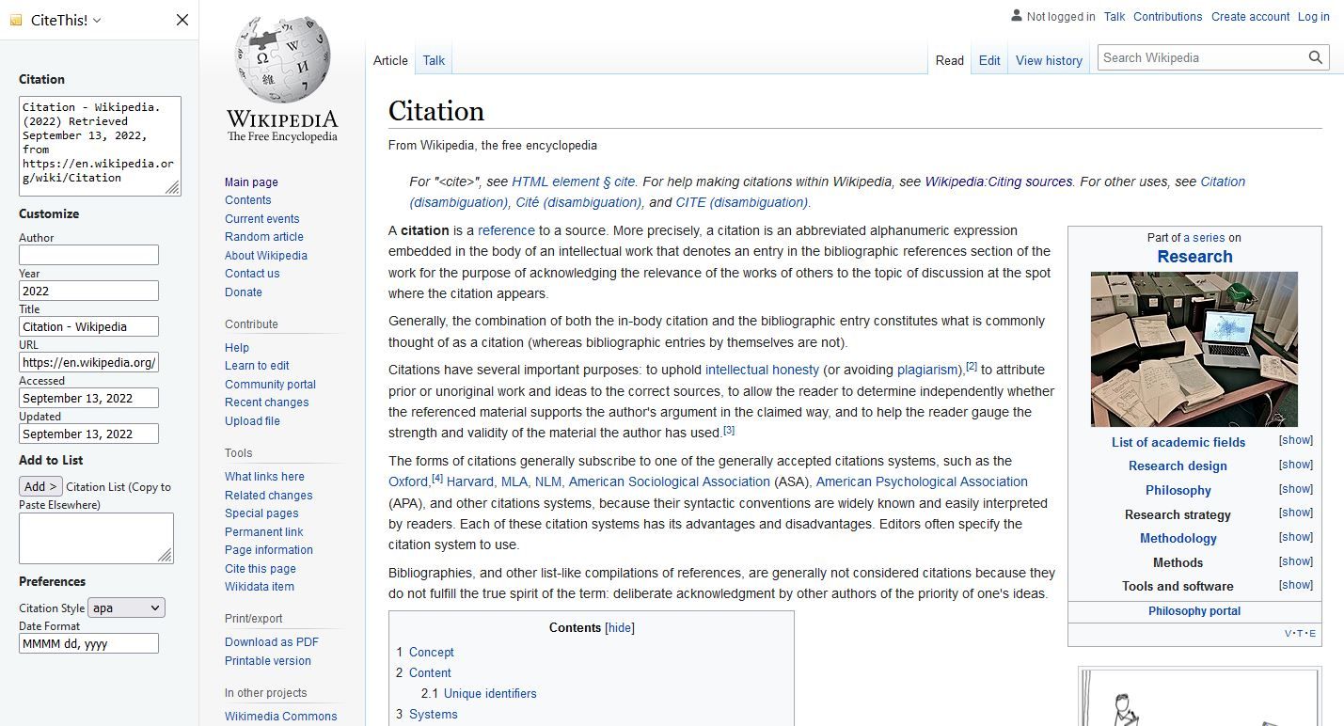Viewport: 1344px width, 726px height.
Task: Go to Main page in sidebar
Action: point(251,181)
